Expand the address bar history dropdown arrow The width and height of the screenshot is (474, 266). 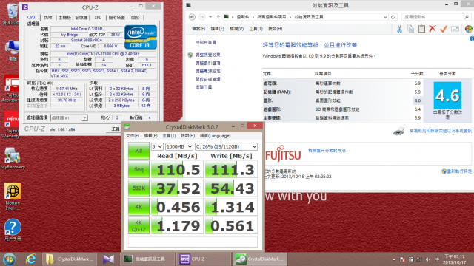(x=385, y=17)
